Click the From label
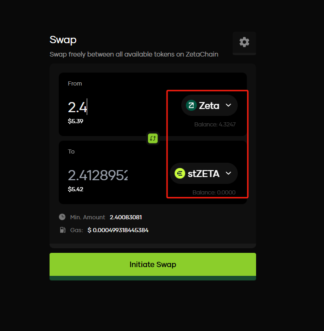Viewport: 324px width, 331px height. [x=75, y=84]
